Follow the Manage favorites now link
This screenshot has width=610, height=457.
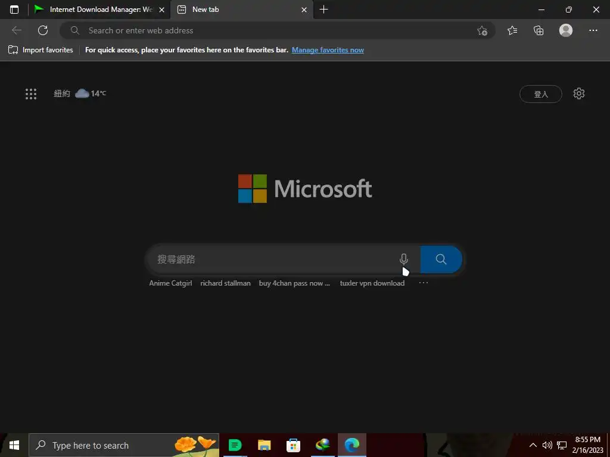tap(328, 50)
